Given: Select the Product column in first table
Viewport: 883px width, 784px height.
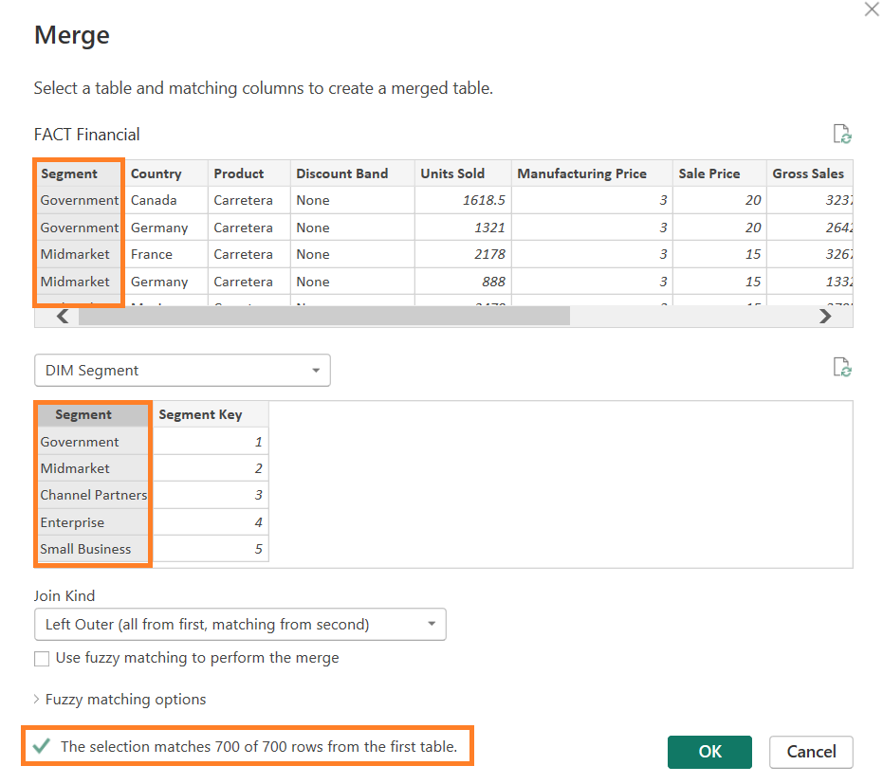Looking at the screenshot, I should click(x=239, y=173).
